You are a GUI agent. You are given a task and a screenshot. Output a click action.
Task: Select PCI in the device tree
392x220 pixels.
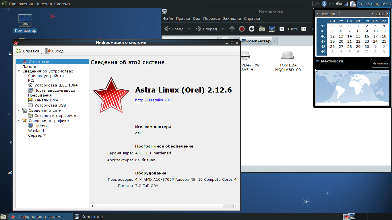(31, 80)
